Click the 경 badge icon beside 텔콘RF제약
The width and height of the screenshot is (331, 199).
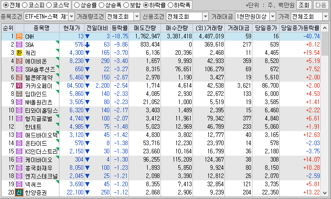pyautogui.click(x=19, y=78)
